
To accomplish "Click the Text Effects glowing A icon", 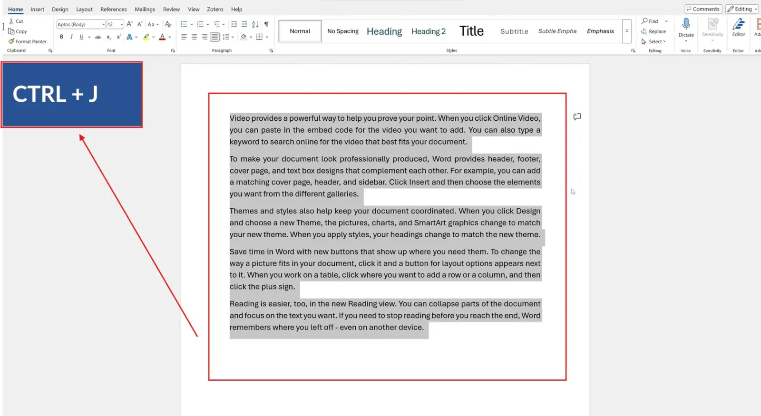I will coord(129,37).
